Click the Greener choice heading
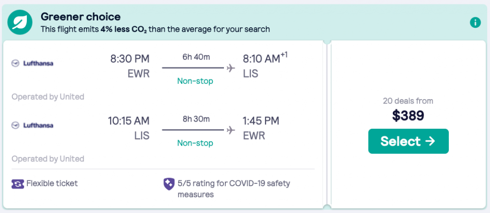The height and width of the screenshot is (213, 490). [x=80, y=17]
